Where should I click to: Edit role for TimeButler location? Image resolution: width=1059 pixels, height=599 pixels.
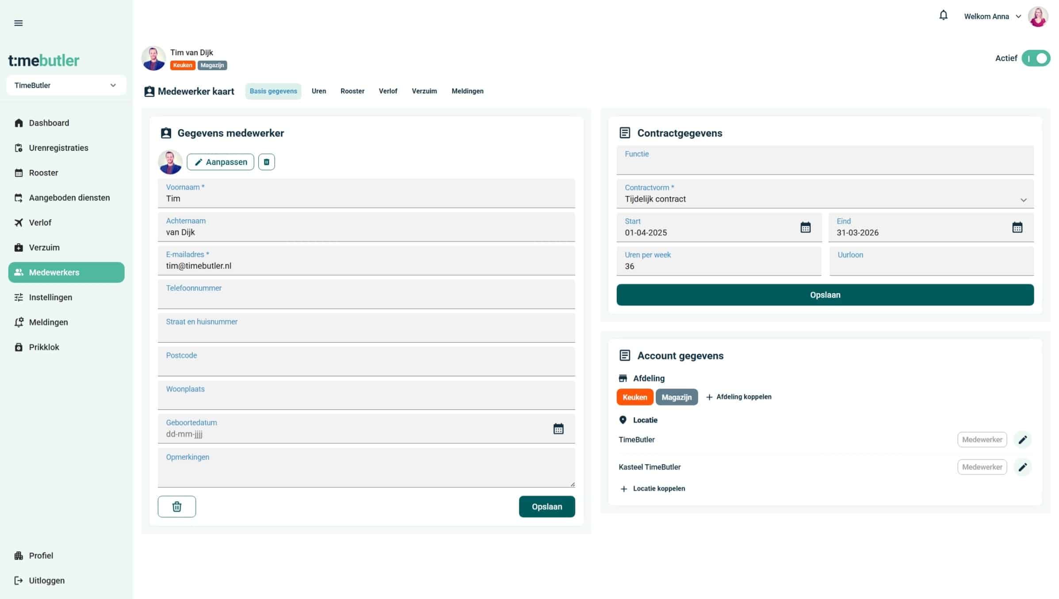point(1022,439)
